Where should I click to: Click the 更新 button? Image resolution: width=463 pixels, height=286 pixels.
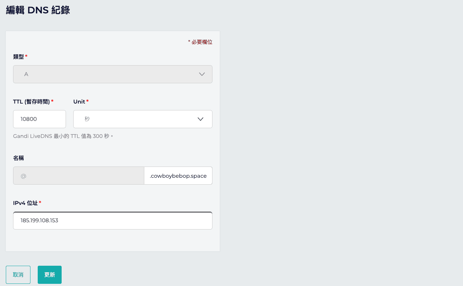click(x=50, y=275)
